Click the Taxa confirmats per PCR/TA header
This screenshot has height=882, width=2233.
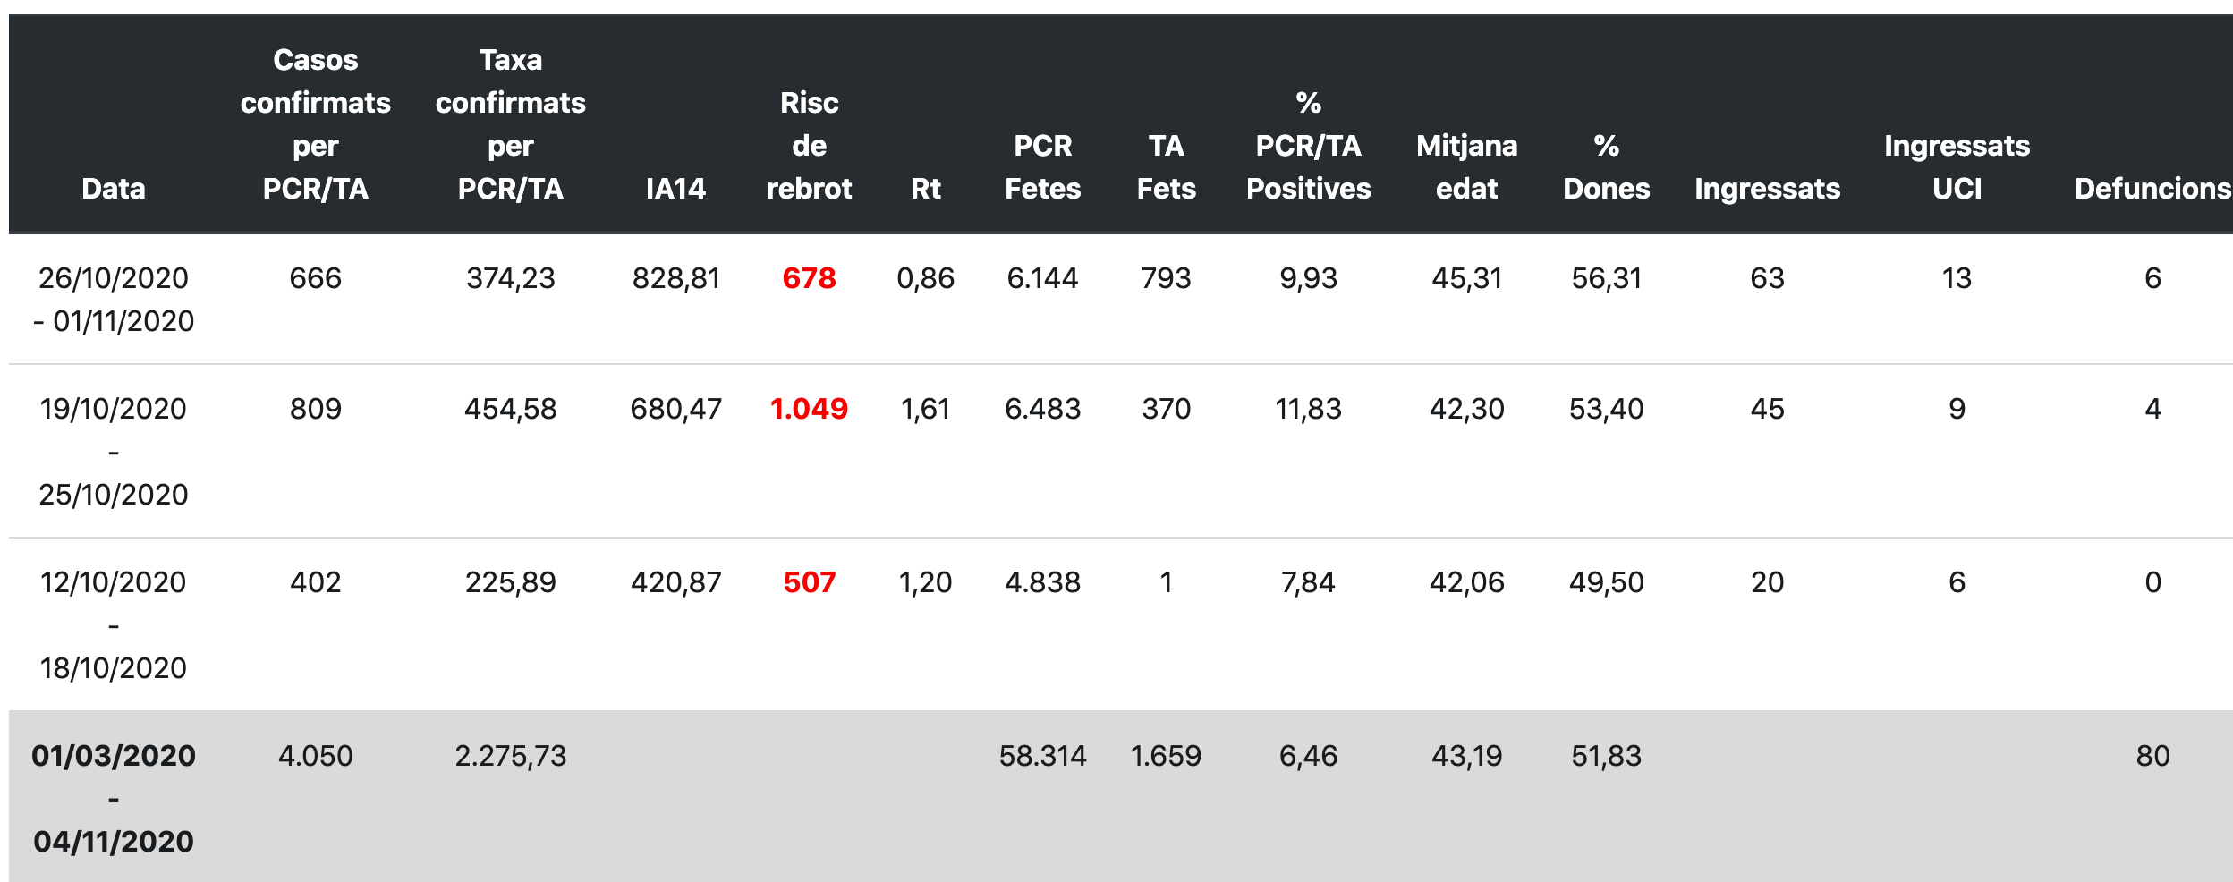[x=510, y=124]
